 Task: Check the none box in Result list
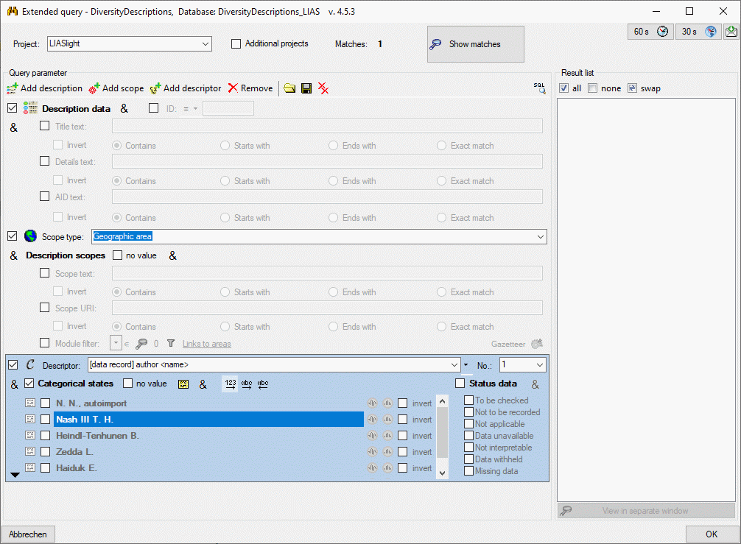(x=593, y=88)
